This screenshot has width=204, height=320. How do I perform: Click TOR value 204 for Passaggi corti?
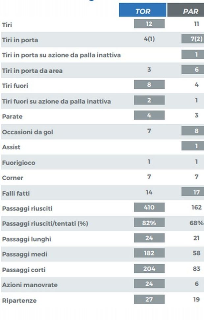[x=149, y=269]
